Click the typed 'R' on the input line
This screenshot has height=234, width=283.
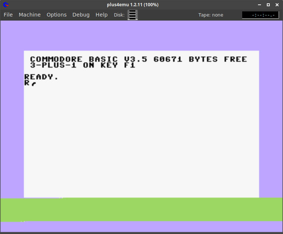tap(27, 83)
